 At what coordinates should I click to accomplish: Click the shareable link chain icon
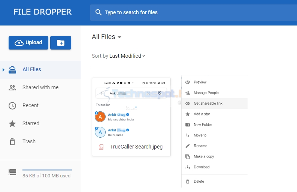pos(188,103)
